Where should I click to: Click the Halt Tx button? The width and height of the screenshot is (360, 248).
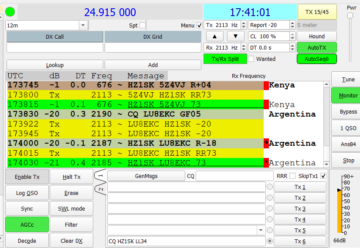point(71,177)
